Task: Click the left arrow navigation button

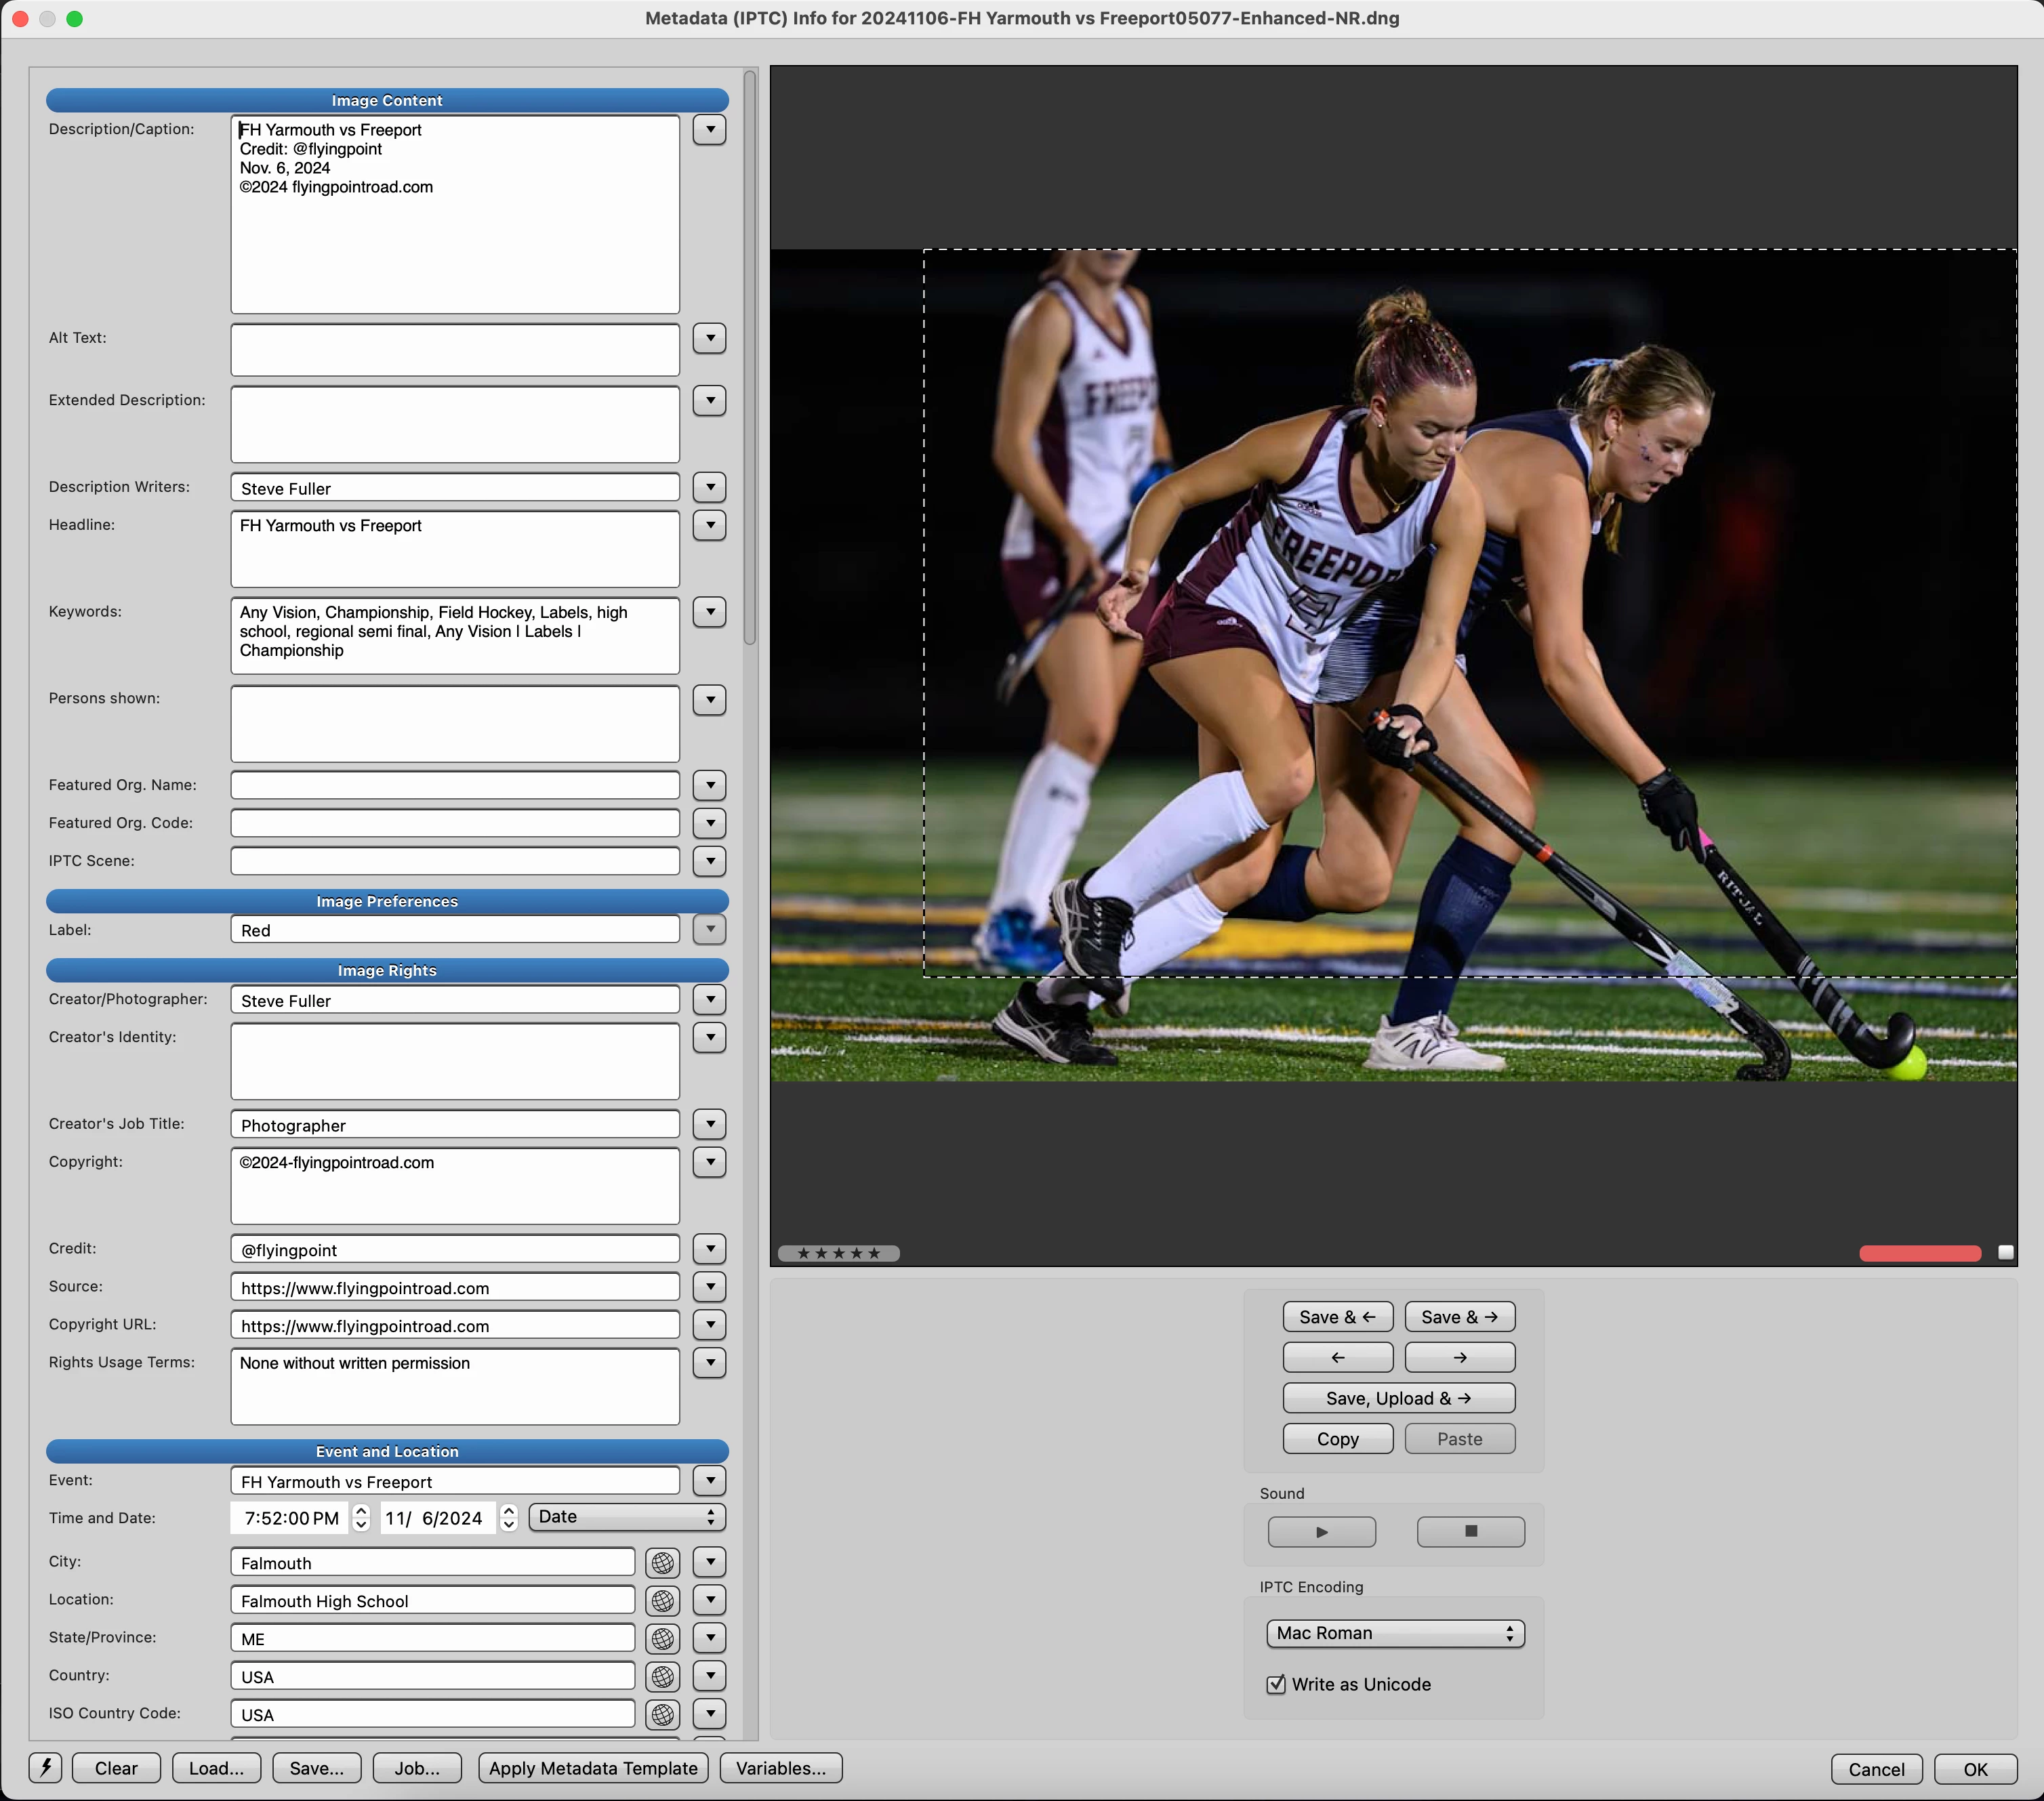Action: point(1337,1357)
